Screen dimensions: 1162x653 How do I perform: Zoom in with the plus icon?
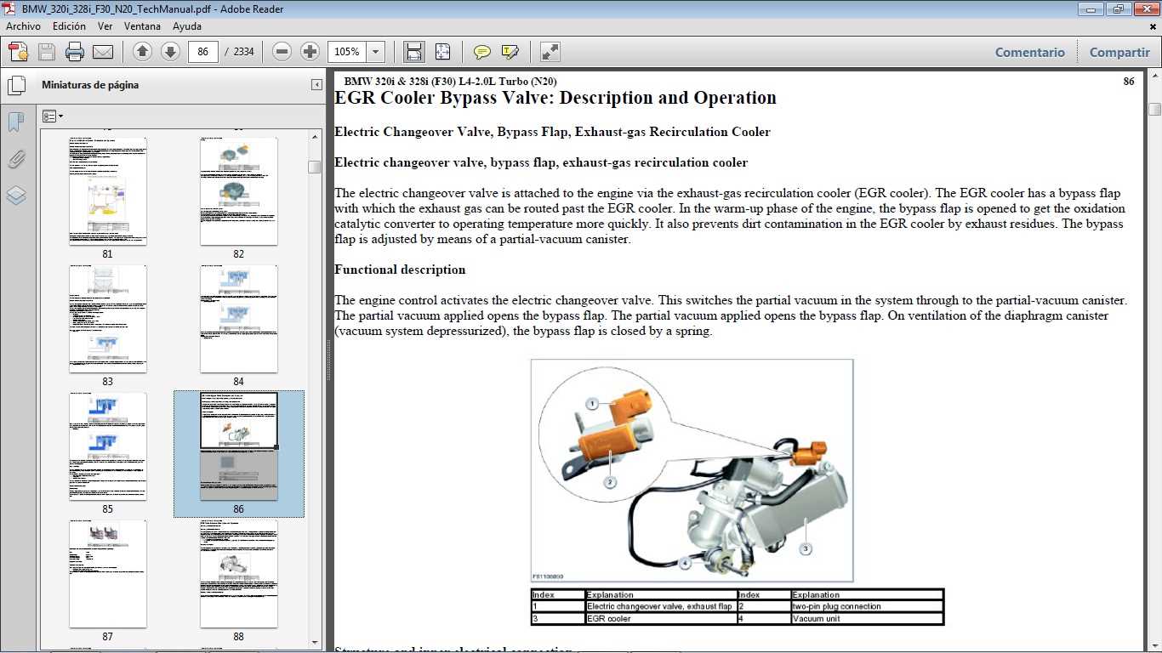click(310, 52)
